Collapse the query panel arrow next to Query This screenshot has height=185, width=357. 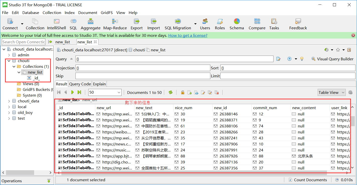click(x=71, y=59)
